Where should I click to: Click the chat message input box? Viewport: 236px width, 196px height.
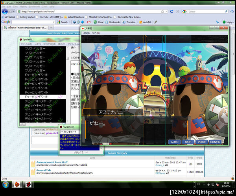(45, 140)
